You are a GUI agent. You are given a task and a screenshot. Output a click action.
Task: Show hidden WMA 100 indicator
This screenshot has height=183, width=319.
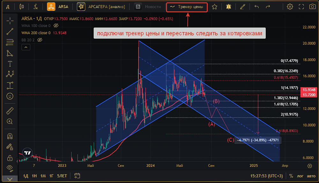(56, 26)
